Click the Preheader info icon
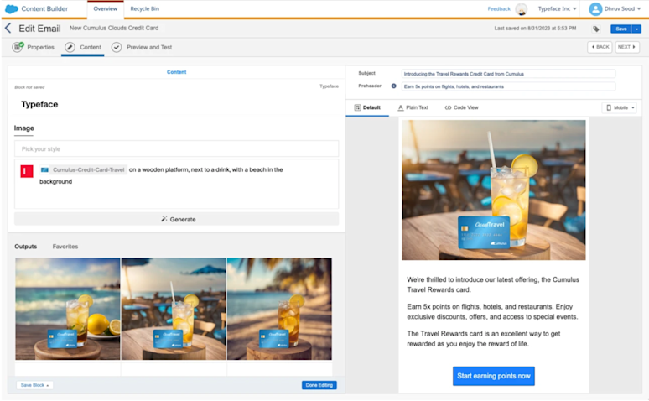Image resolution: width=649 pixels, height=401 pixels. (x=393, y=86)
